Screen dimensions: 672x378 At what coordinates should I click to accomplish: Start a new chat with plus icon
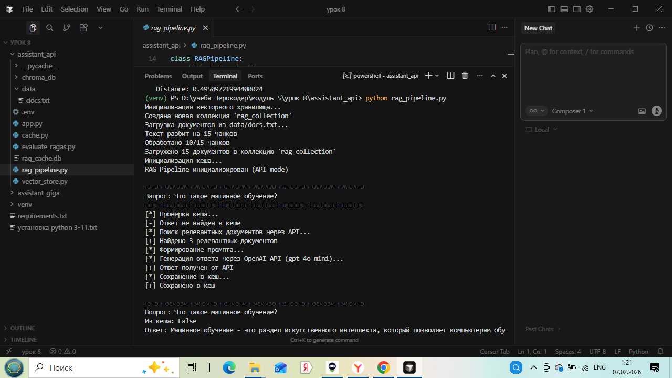637,28
